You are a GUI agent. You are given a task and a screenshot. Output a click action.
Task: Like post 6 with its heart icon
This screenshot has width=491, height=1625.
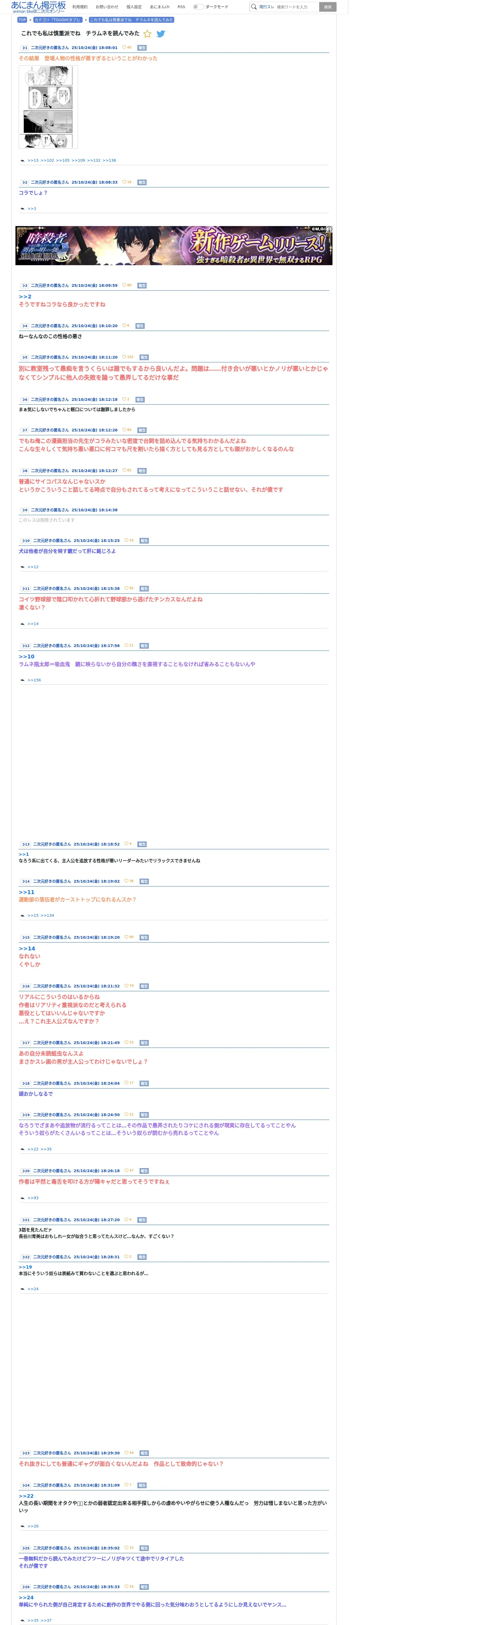coord(124,399)
